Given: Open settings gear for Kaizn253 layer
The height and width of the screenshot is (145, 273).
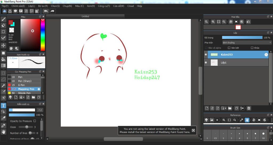Looking at the screenshot, I should pos(266,55).
